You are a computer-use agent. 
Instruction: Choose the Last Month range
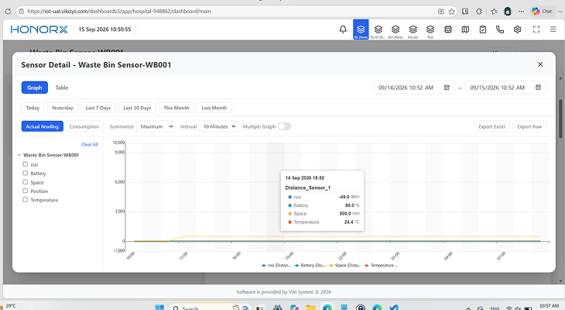coord(214,108)
